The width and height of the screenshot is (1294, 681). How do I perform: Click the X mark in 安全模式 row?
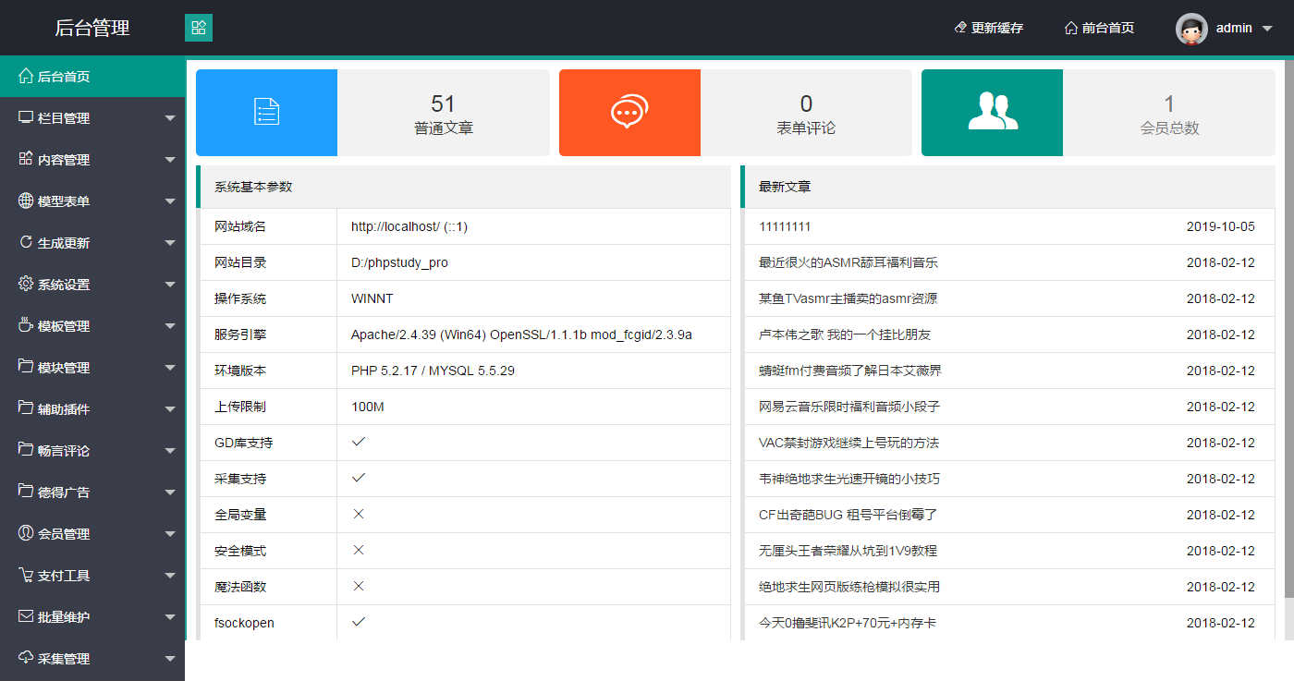coord(359,550)
